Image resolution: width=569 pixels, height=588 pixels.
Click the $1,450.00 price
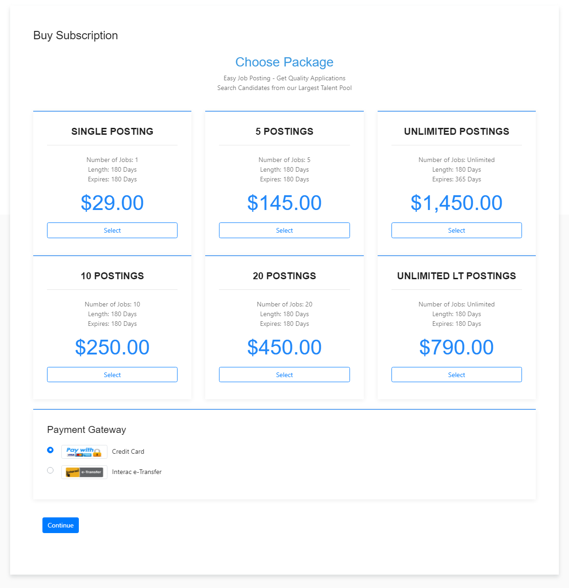tap(456, 203)
